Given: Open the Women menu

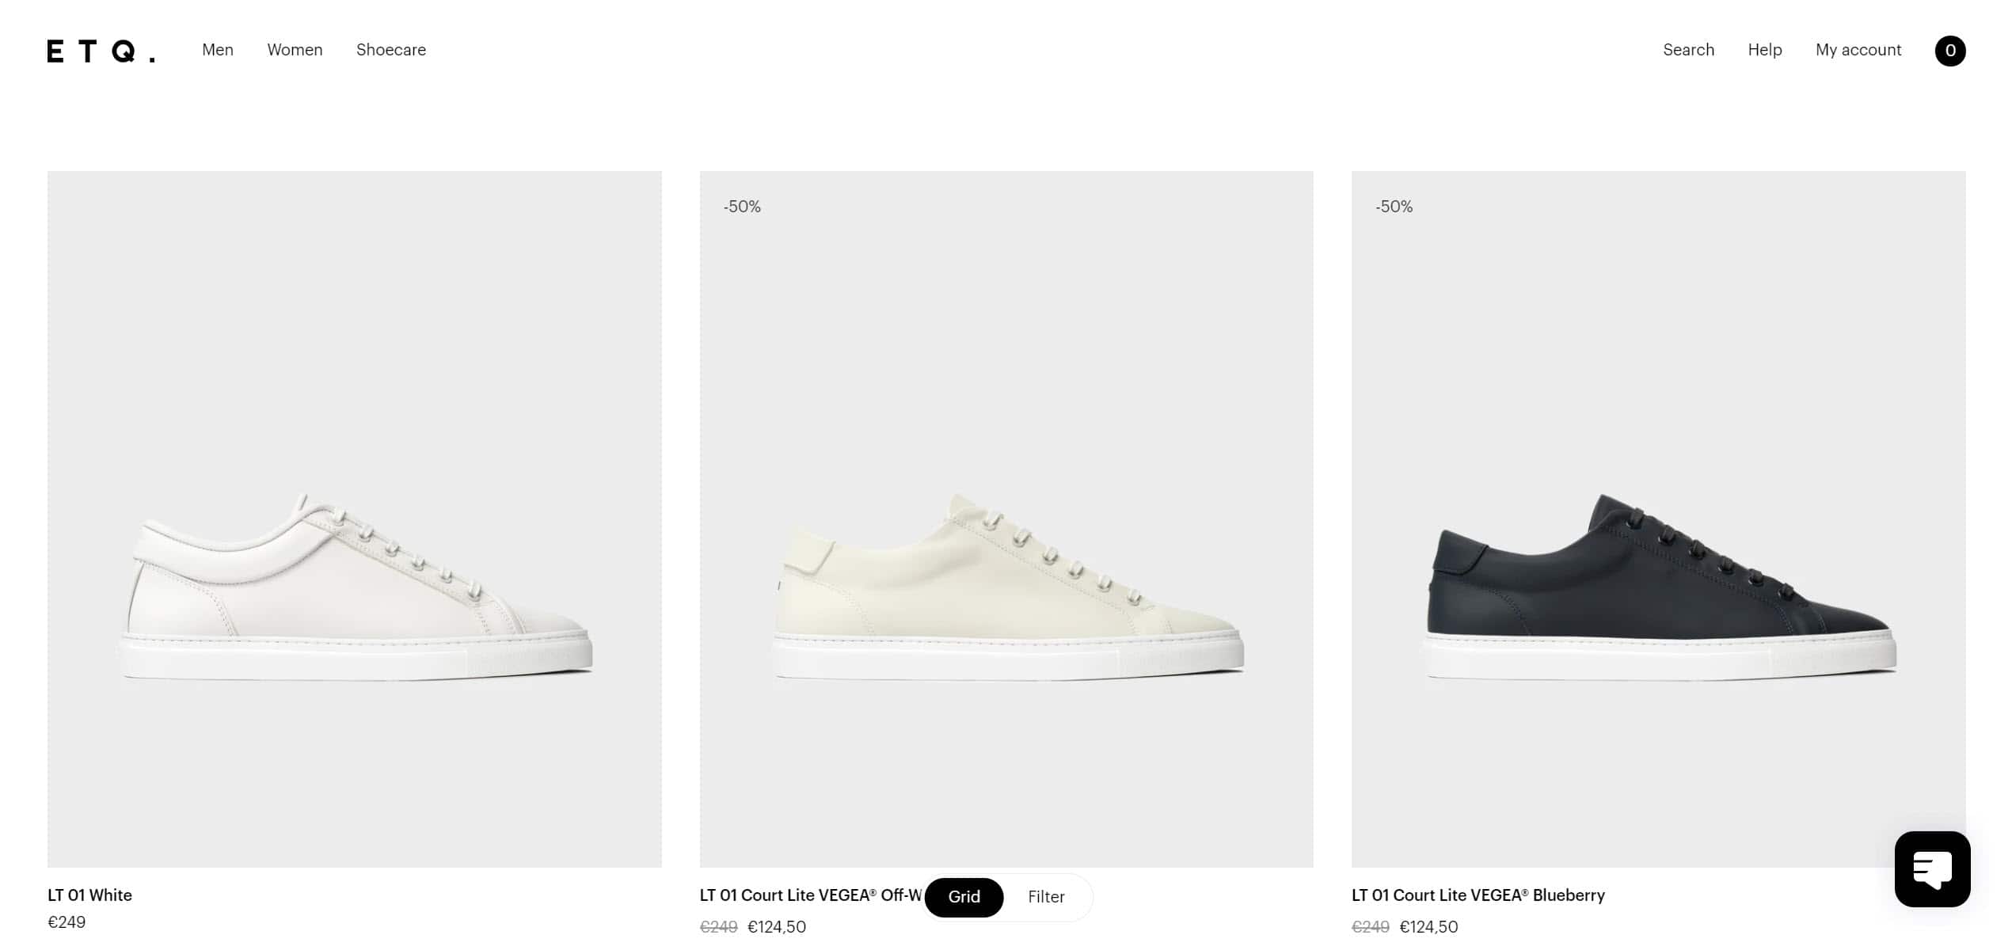Looking at the screenshot, I should pos(295,50).
